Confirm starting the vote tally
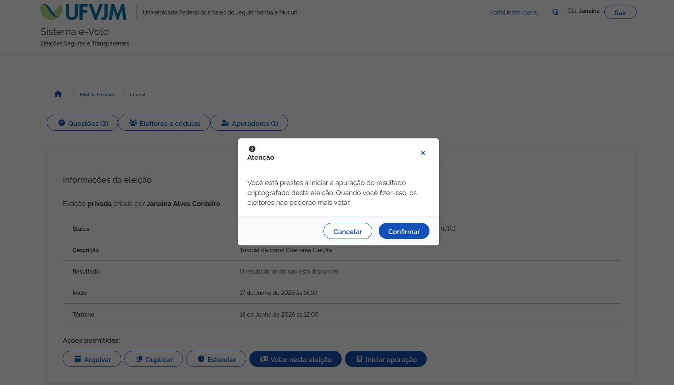Screen dimensions: 674x385 pyautogui.click(x=404, y=231)
